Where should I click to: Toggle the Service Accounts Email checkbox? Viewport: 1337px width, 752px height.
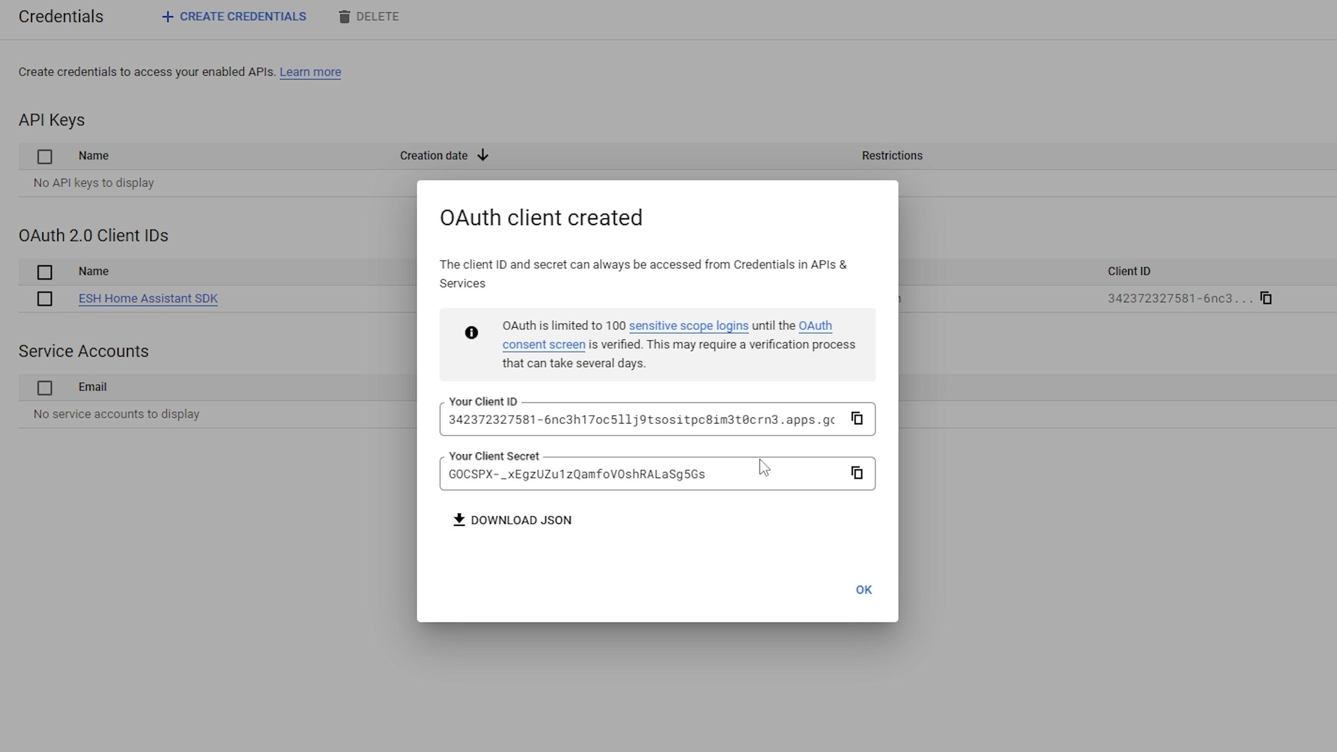45,388
